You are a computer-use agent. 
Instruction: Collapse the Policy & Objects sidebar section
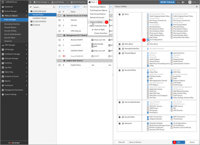(x=27, y=16)
